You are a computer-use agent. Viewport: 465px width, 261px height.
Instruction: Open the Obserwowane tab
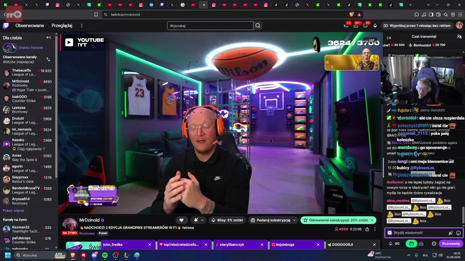click(x=29, y=26)
